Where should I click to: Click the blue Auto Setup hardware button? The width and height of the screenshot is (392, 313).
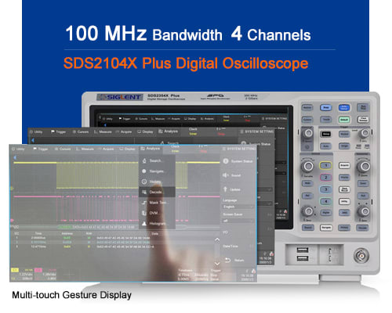click(x=344, y=107)
